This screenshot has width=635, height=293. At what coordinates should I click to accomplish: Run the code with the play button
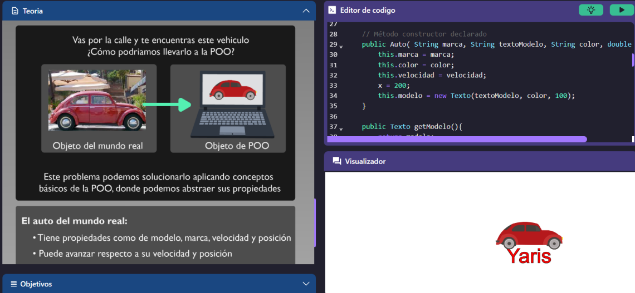click(x=621, y=10)
